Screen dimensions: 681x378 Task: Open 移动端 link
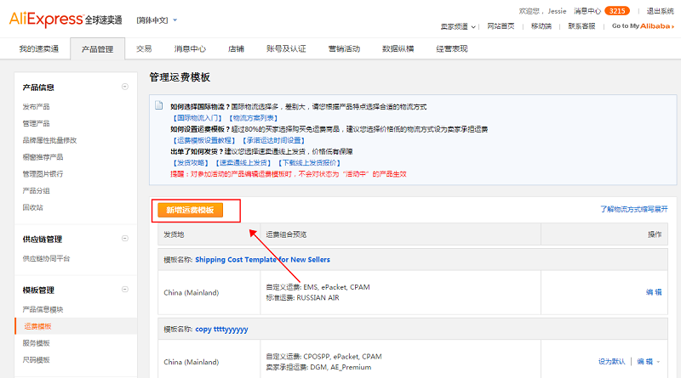tap(541, 26)
